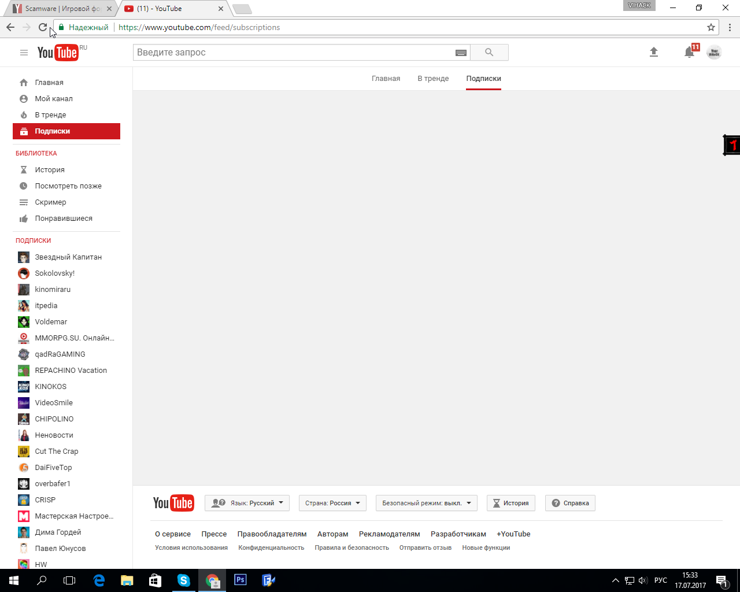The height and width of the screenshot is (592, 740).
Task: Open your account avatar menu
Action: click(714, 52)
